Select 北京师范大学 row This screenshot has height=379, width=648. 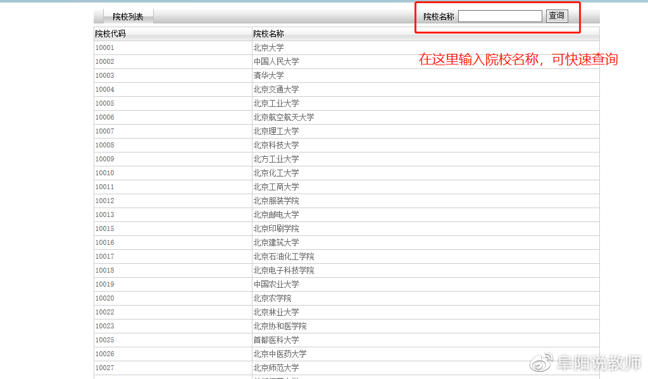276,368
